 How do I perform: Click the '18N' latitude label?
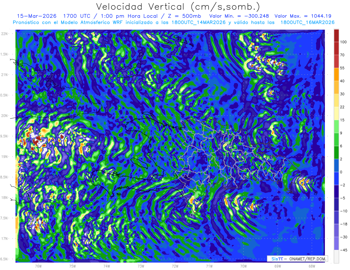pyautogui.click(x=5, y=198)
